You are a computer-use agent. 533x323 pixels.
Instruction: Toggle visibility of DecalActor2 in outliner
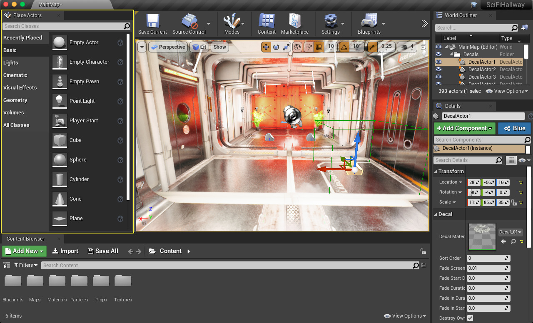coord(438,70)
